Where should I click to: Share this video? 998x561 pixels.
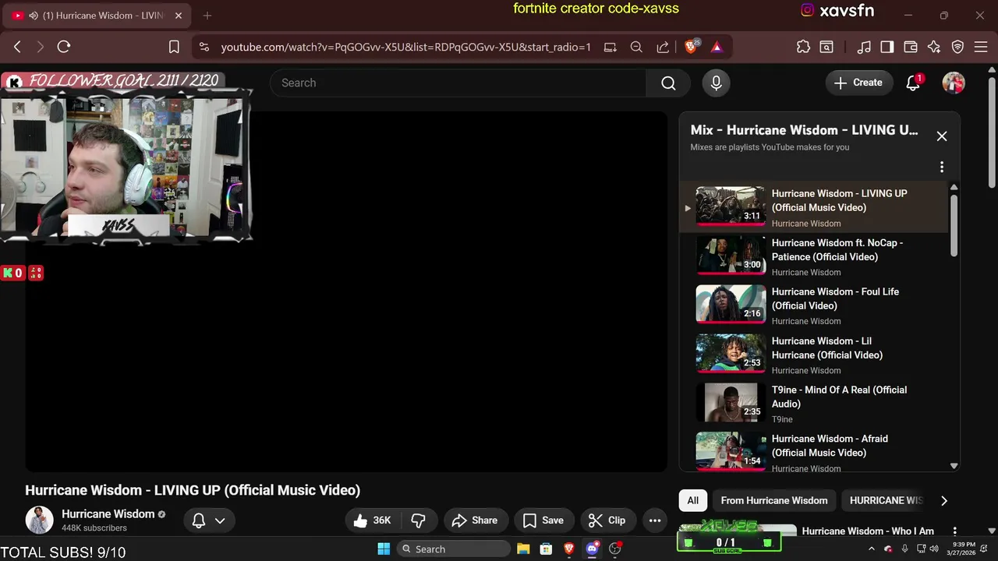coord(476,520)
